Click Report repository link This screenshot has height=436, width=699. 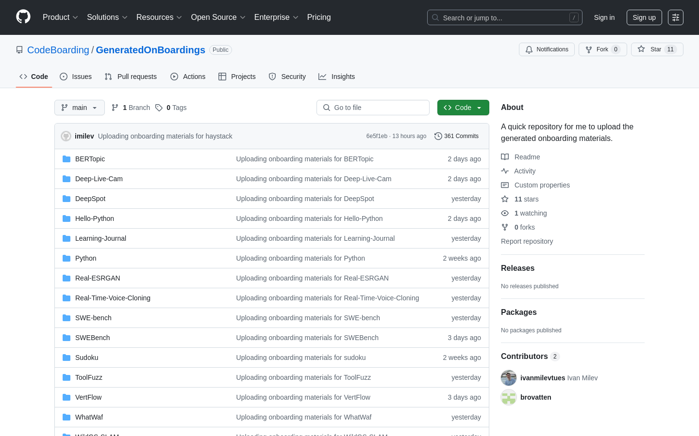(x=527, y=241)
